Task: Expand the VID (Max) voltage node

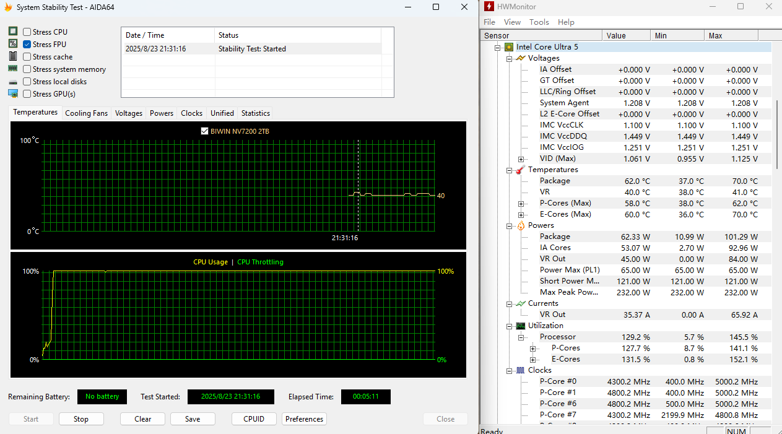Action: (521, 159)
